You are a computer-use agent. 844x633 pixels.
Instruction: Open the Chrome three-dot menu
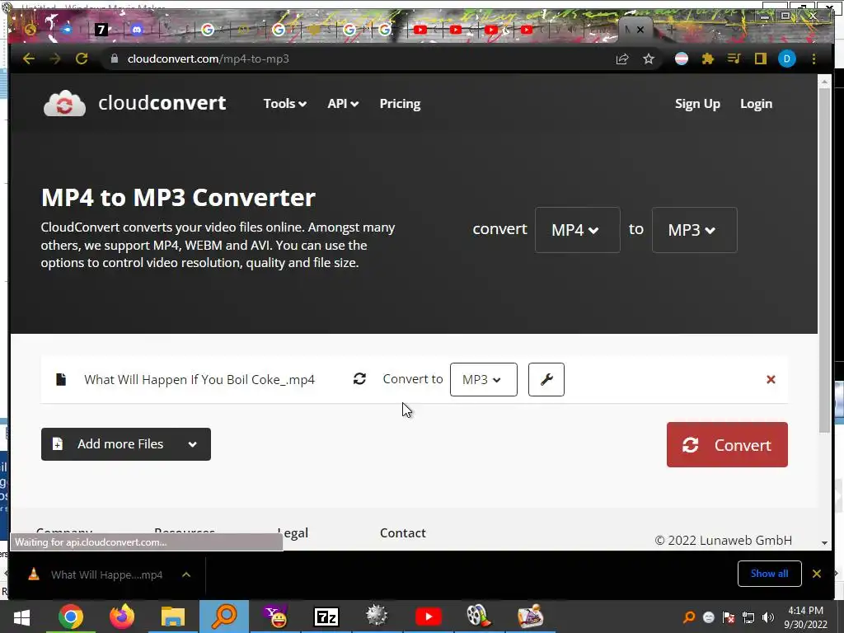(x=814, y=59)
